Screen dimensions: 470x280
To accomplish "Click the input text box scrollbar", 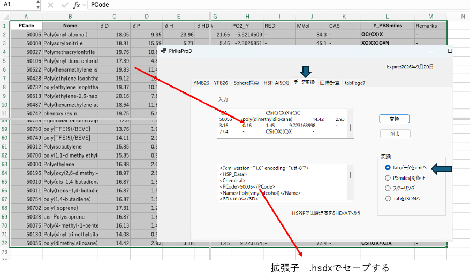I will coord(351,128).
